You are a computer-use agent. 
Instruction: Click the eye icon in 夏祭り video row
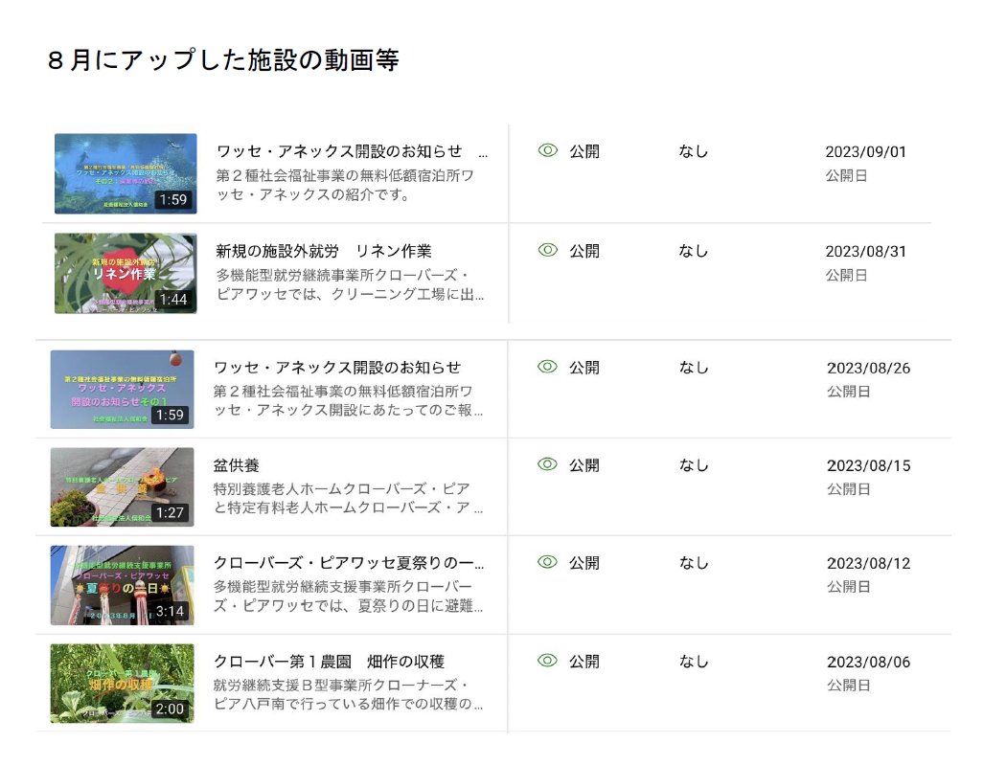click(548, 562)
